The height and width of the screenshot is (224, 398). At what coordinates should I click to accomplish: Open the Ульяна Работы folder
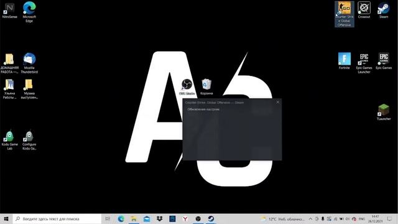click(9, 89)
